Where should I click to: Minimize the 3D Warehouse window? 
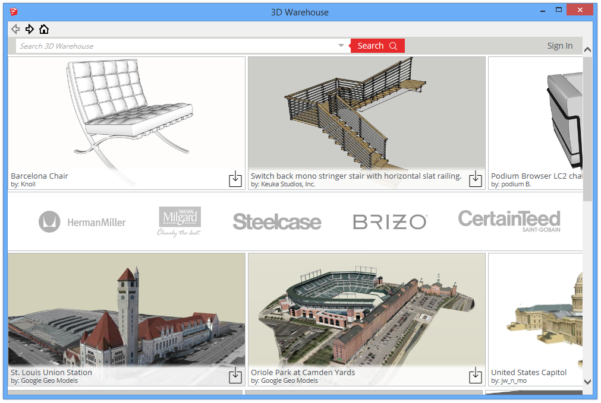[x=543, y=11]
